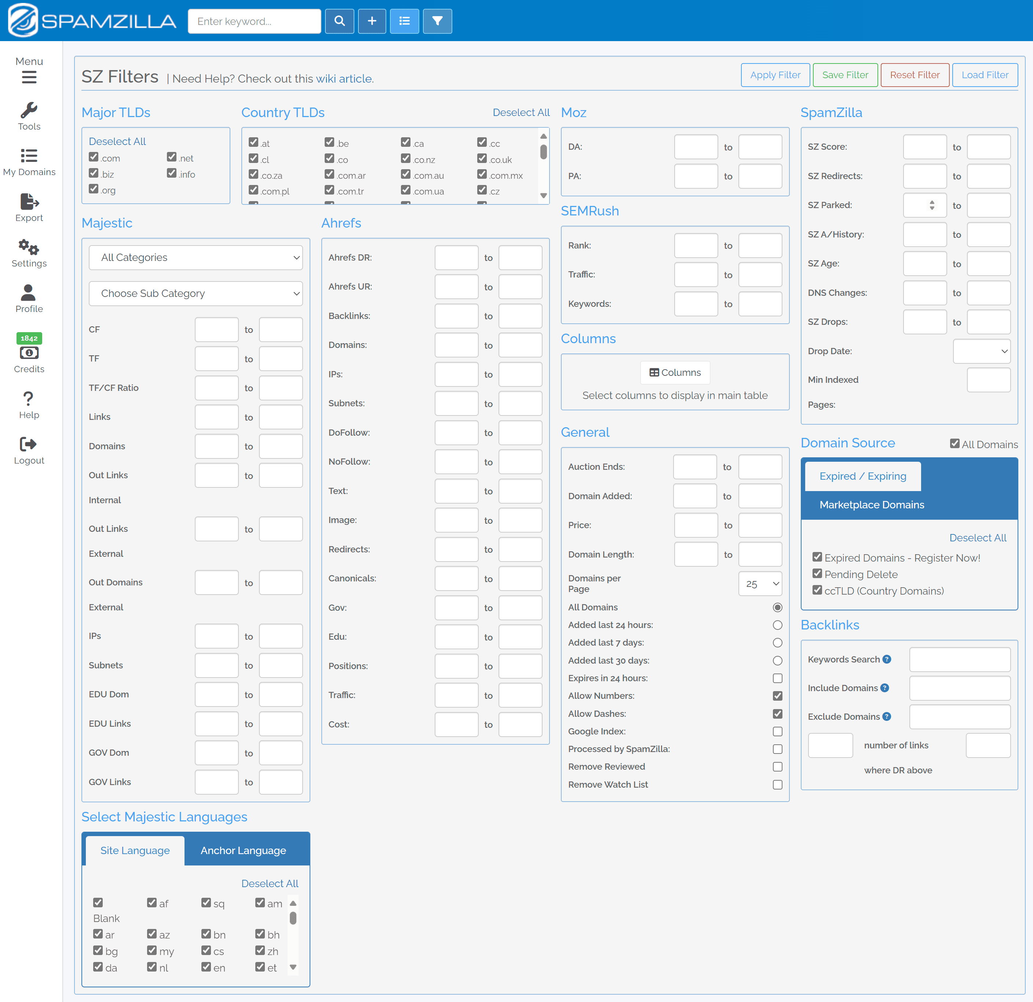
Task: Open the Export icon in sidebar
Action: (29, 202)
